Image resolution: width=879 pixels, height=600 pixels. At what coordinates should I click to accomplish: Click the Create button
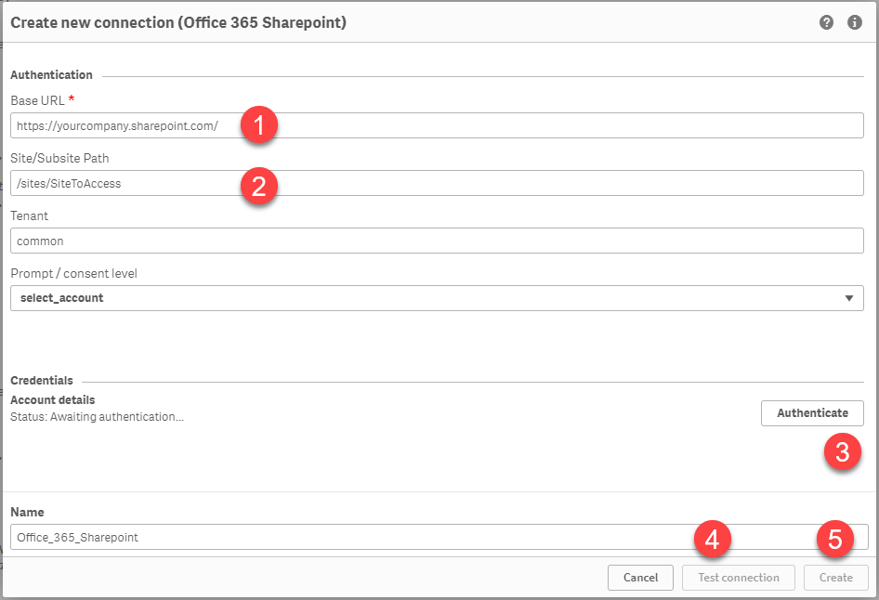(x=835, y=578)
